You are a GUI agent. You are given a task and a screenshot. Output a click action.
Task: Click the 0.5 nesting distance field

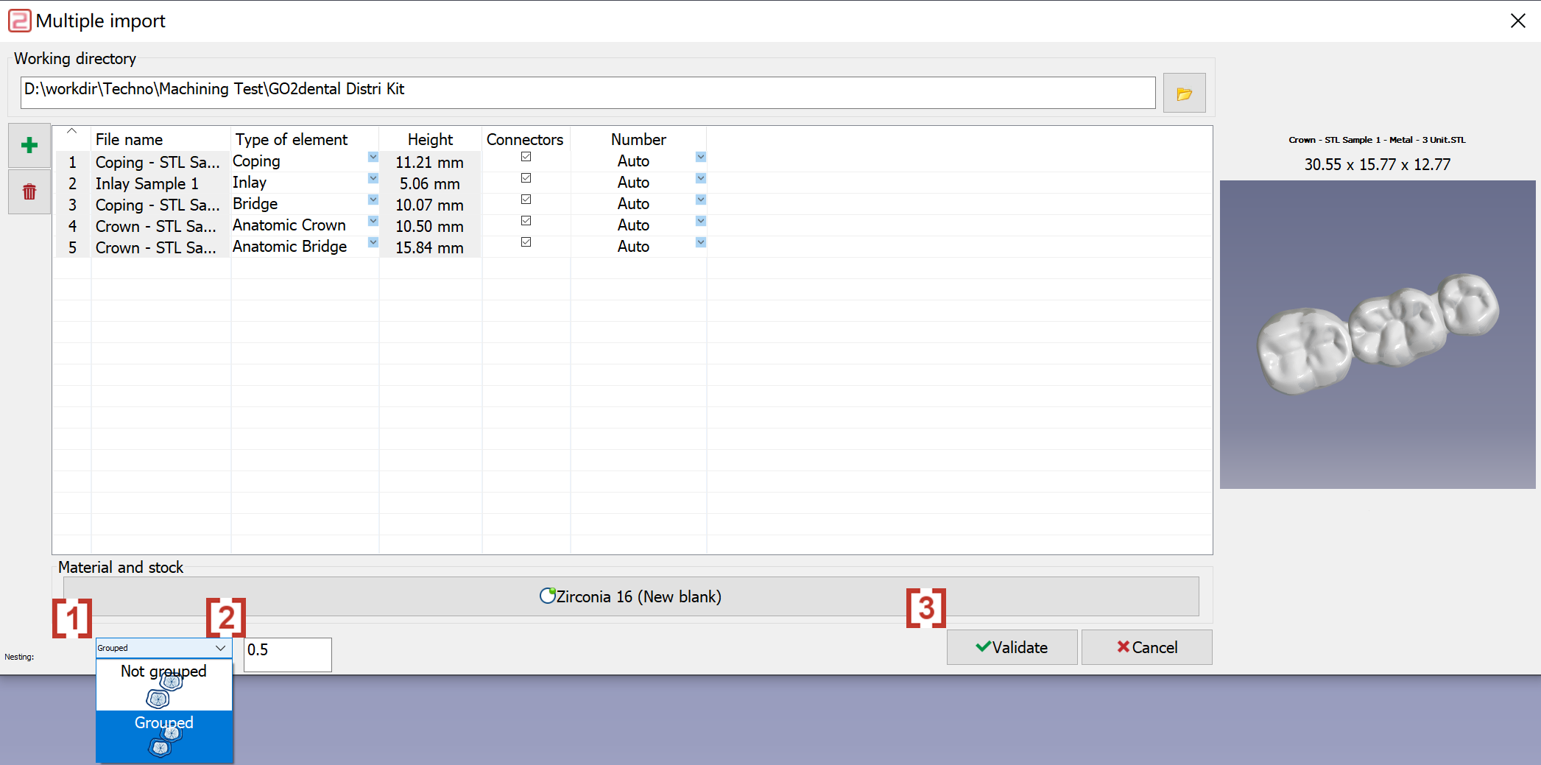[288, 655]
